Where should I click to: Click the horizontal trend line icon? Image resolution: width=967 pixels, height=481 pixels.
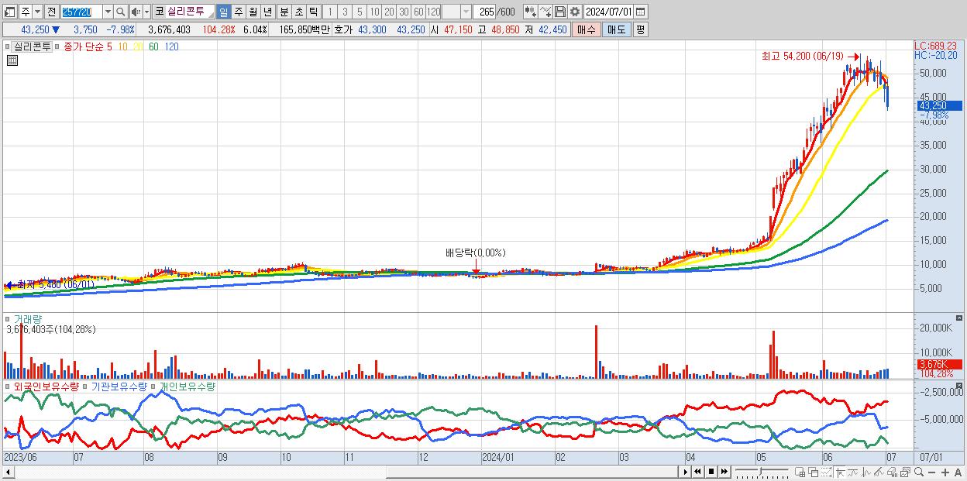(853, 472)
